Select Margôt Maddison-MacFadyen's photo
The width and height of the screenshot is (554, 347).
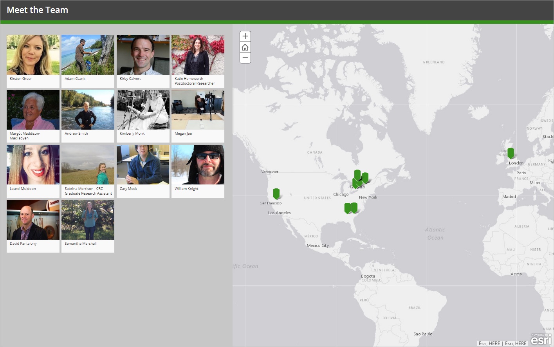click(33, 110)
